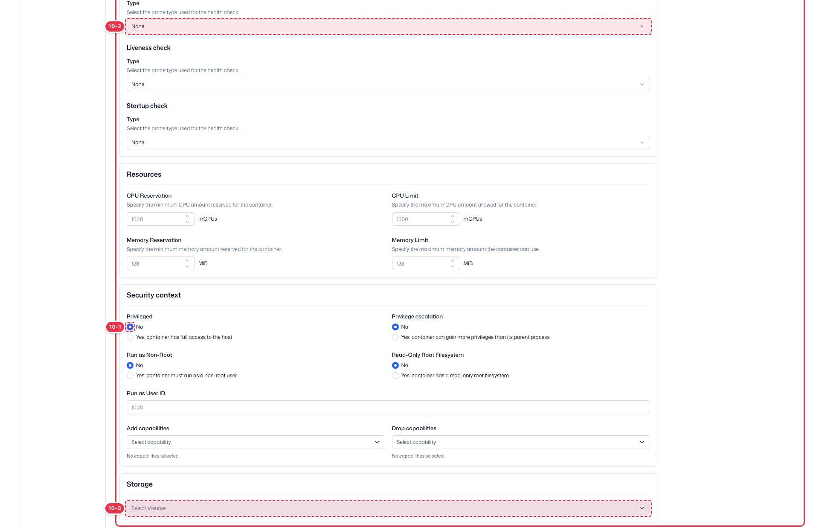819x528 pixels.
Task: Select Yes: container has read-only root filesystem
Action: (395, 376)
